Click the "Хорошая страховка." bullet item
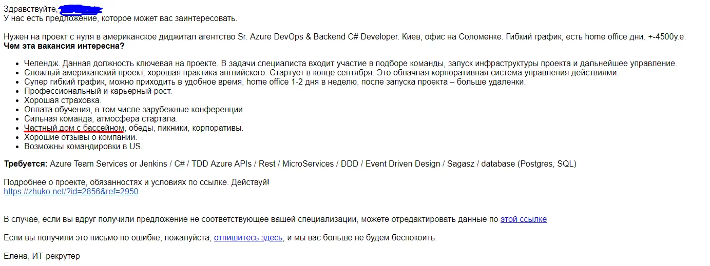This screenshot has height=266, width=710. [x=63, y=100]
